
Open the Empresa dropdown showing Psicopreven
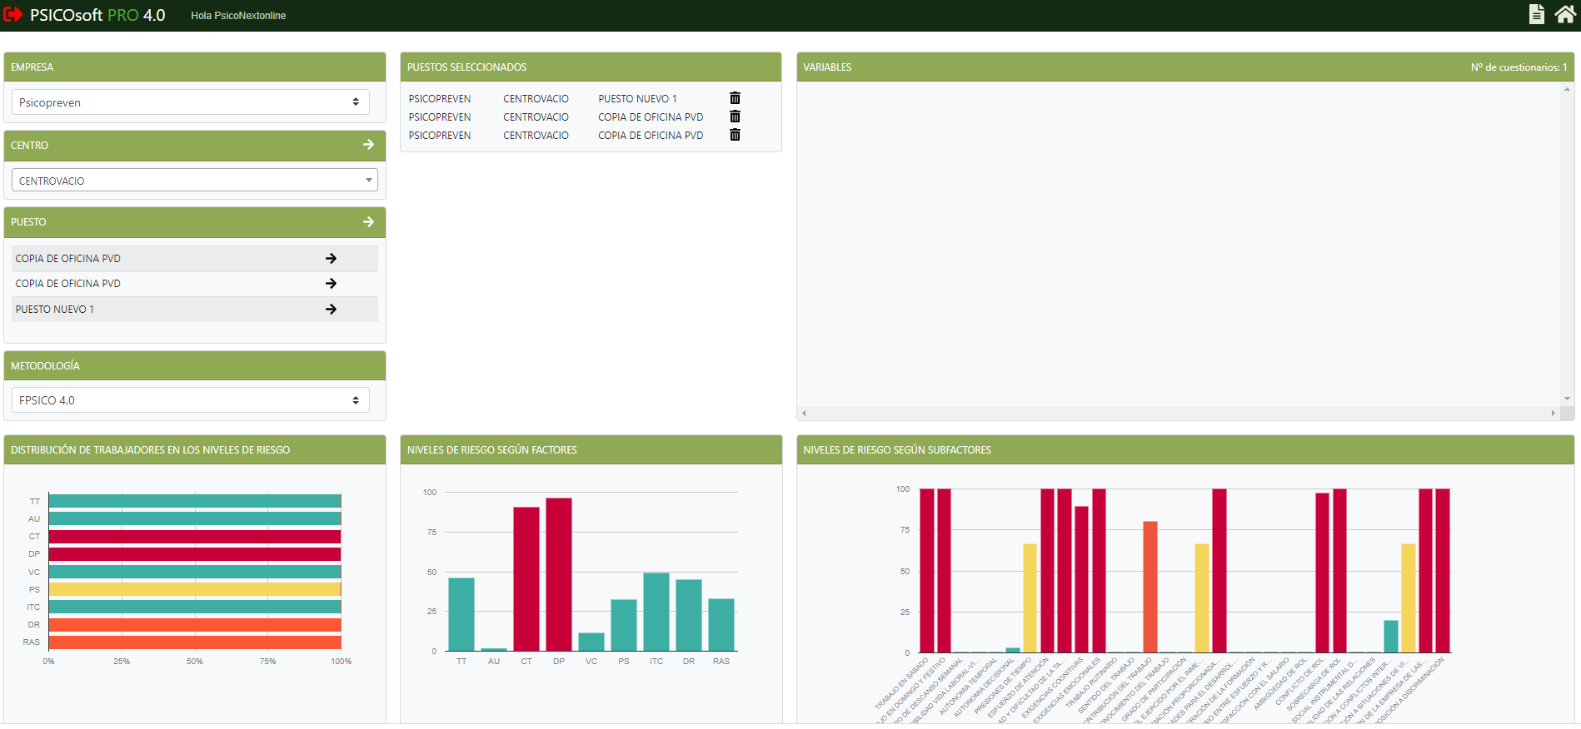(191, 102)
